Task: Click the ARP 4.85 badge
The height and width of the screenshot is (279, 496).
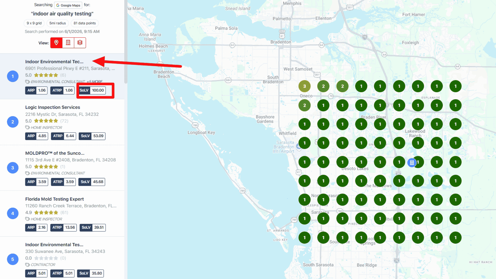Action: [37, 136]
